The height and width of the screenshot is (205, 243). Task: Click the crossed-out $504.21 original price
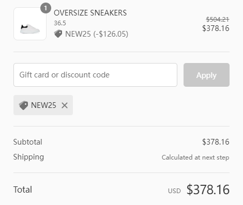tap(218, 20)
